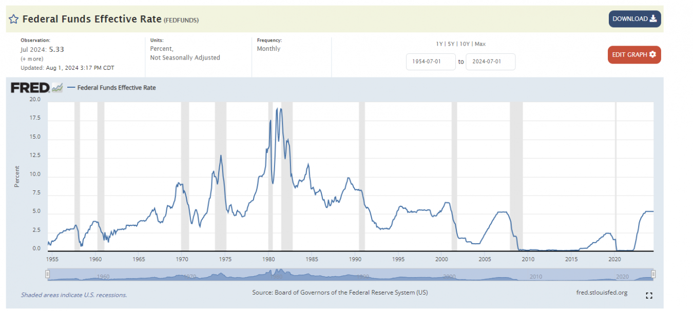Click the start date field 1954-07-01
This screenshot has height=311, width=693.
click(431, 62)
